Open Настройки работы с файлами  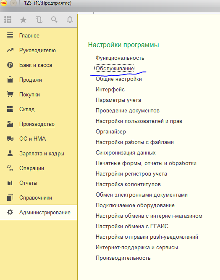(135, 142)
